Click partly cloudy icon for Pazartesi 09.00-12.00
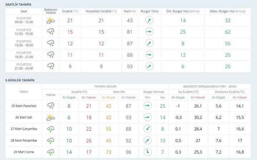The image size is (257, 160). coord(50,21)
